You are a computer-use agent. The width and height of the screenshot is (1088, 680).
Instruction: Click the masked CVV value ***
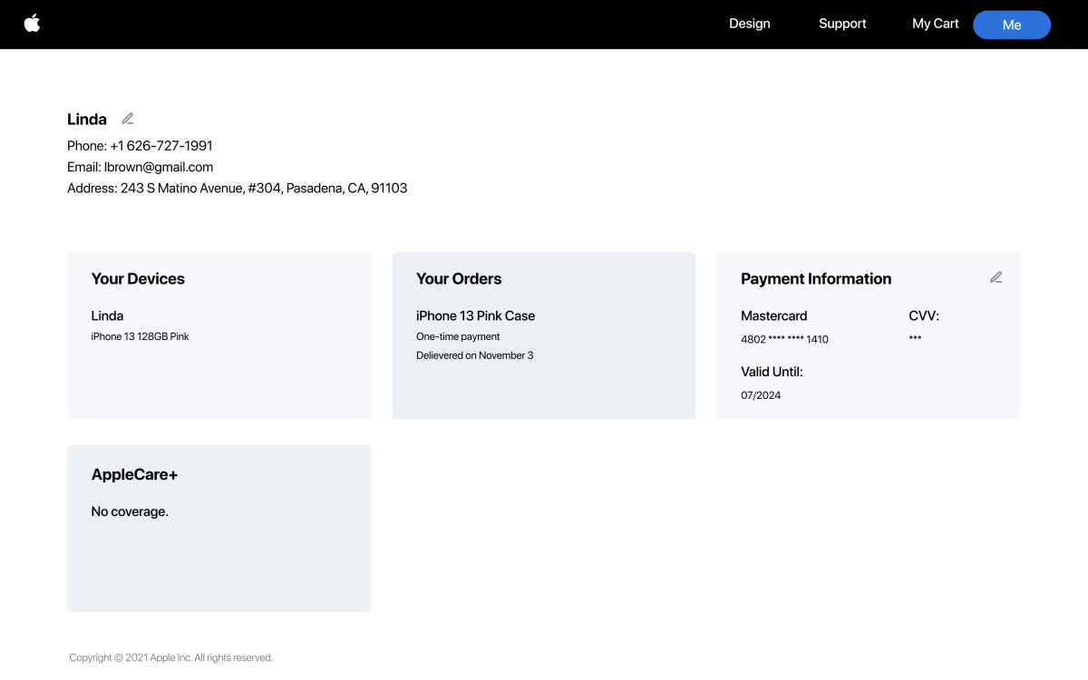click(915, 338)
